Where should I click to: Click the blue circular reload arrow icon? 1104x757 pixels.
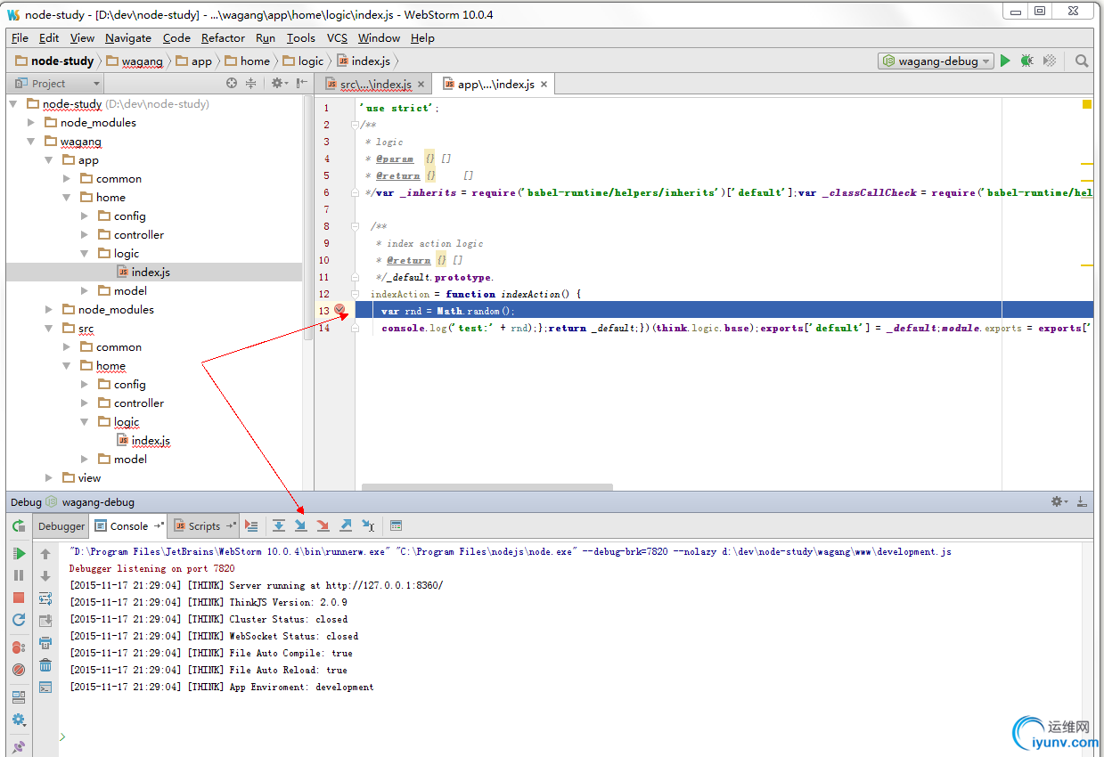pyautogui.click(x=19, y=620)
